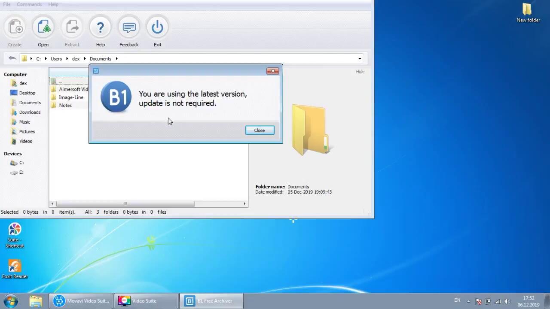Screen dimensions: 550x309
Task: Click the Feedback speech bubble icon
Action: click(x=129, y=27)
